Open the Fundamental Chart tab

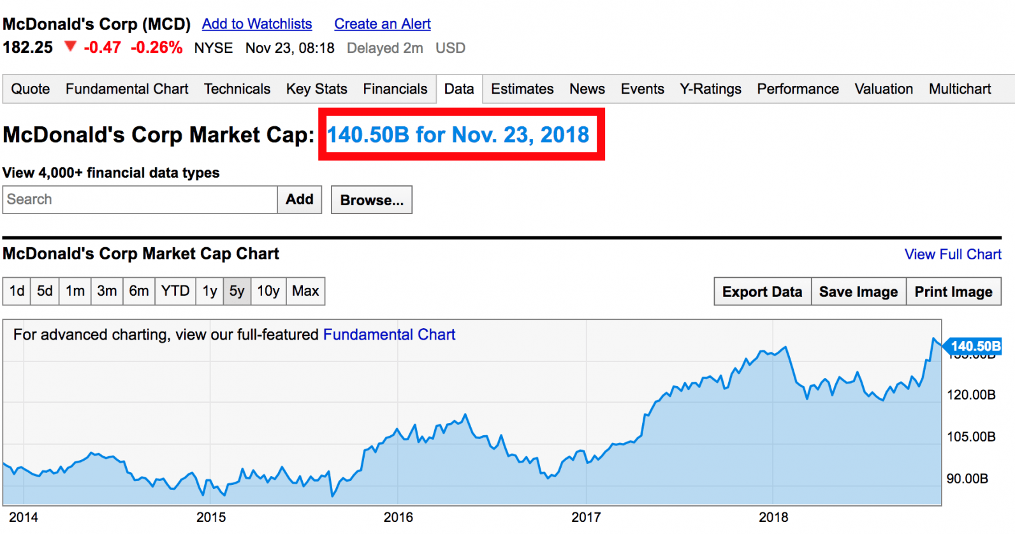tap(127, 89)
